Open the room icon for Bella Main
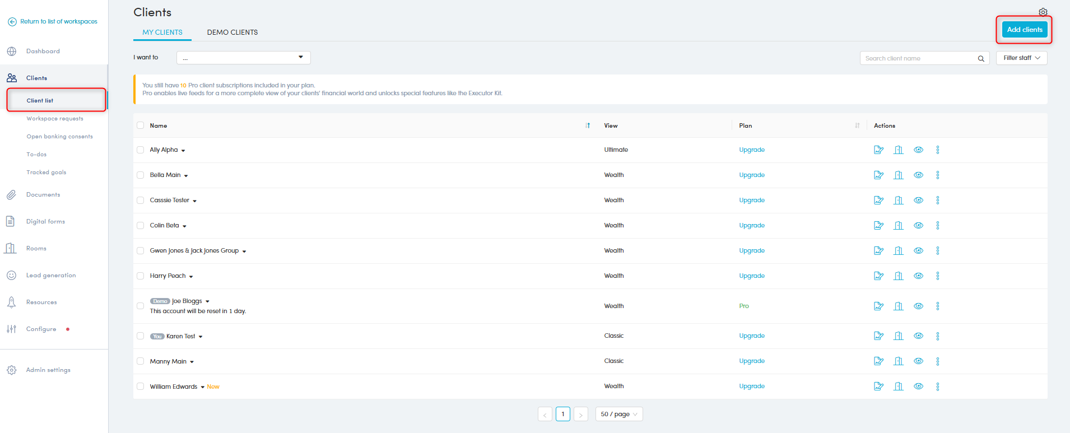1070x433 pixels. [x=899, y=175]
